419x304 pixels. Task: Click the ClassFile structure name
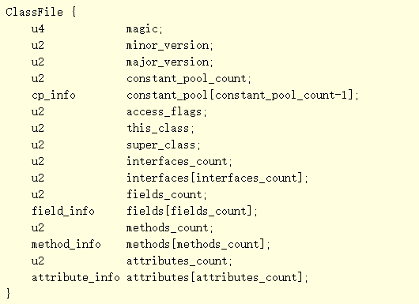(x=35, y=13)
